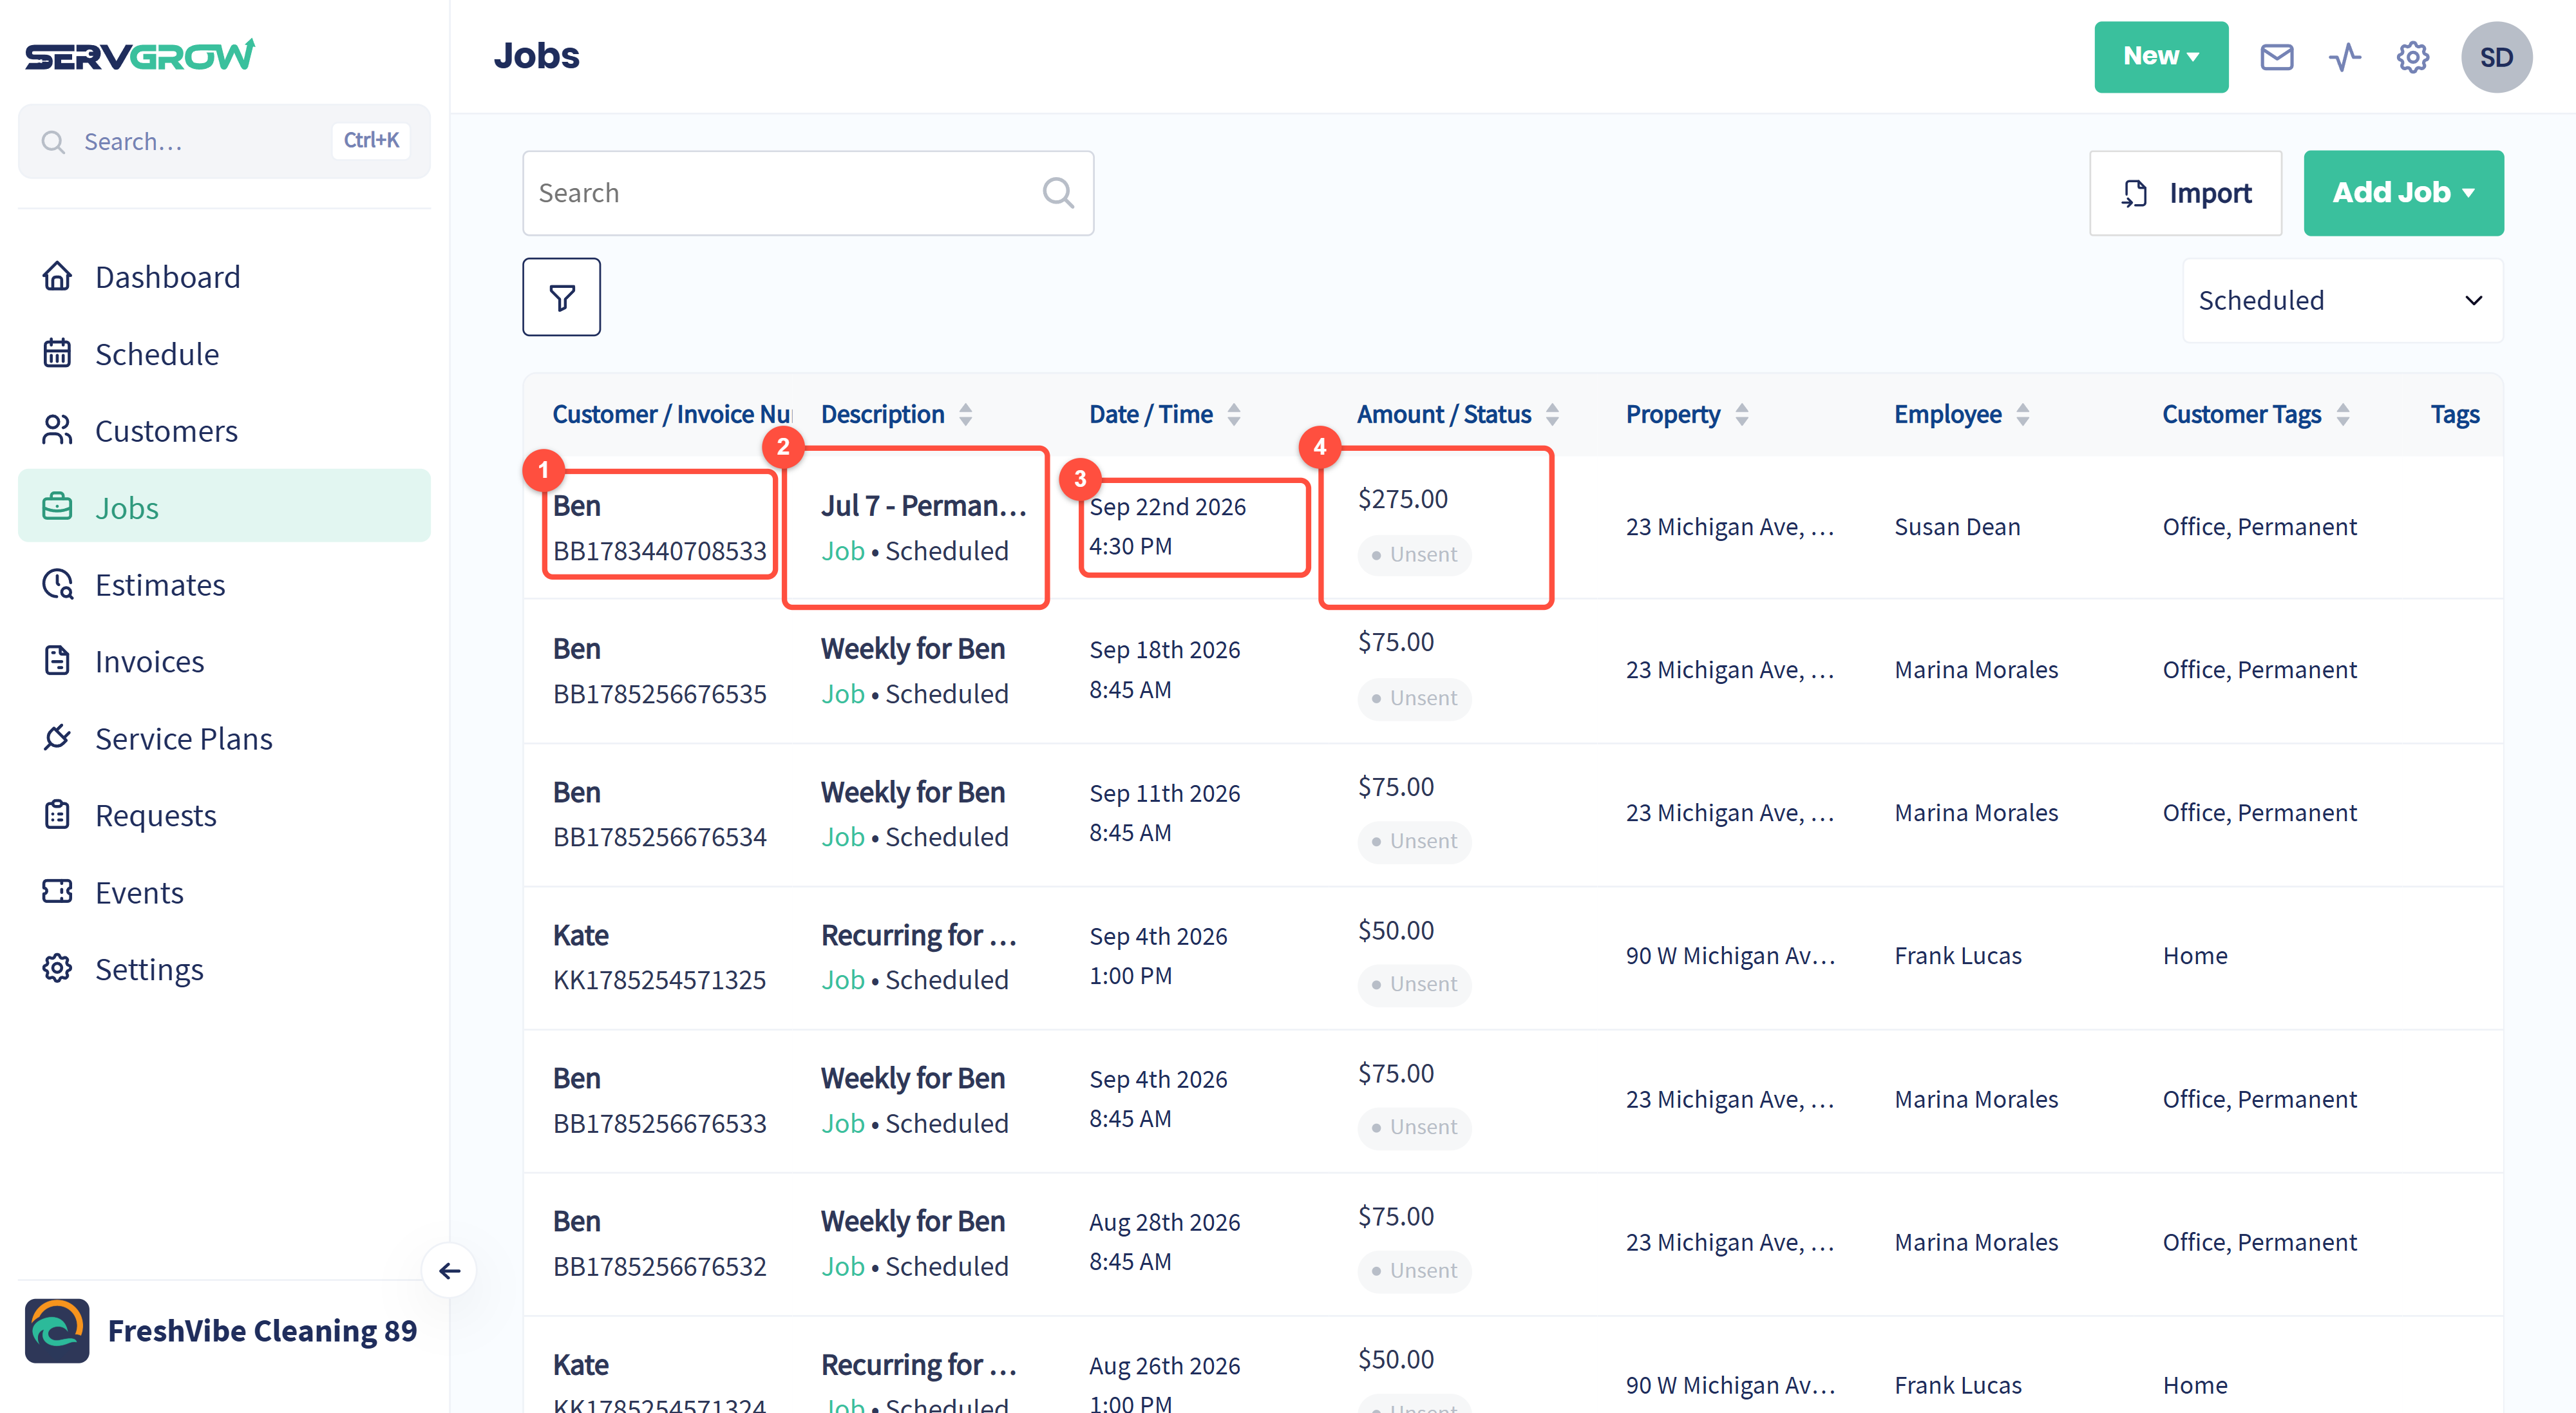Click the settings gear in header
This screenshot has width=2576, height=1413.
[2412, 57]
